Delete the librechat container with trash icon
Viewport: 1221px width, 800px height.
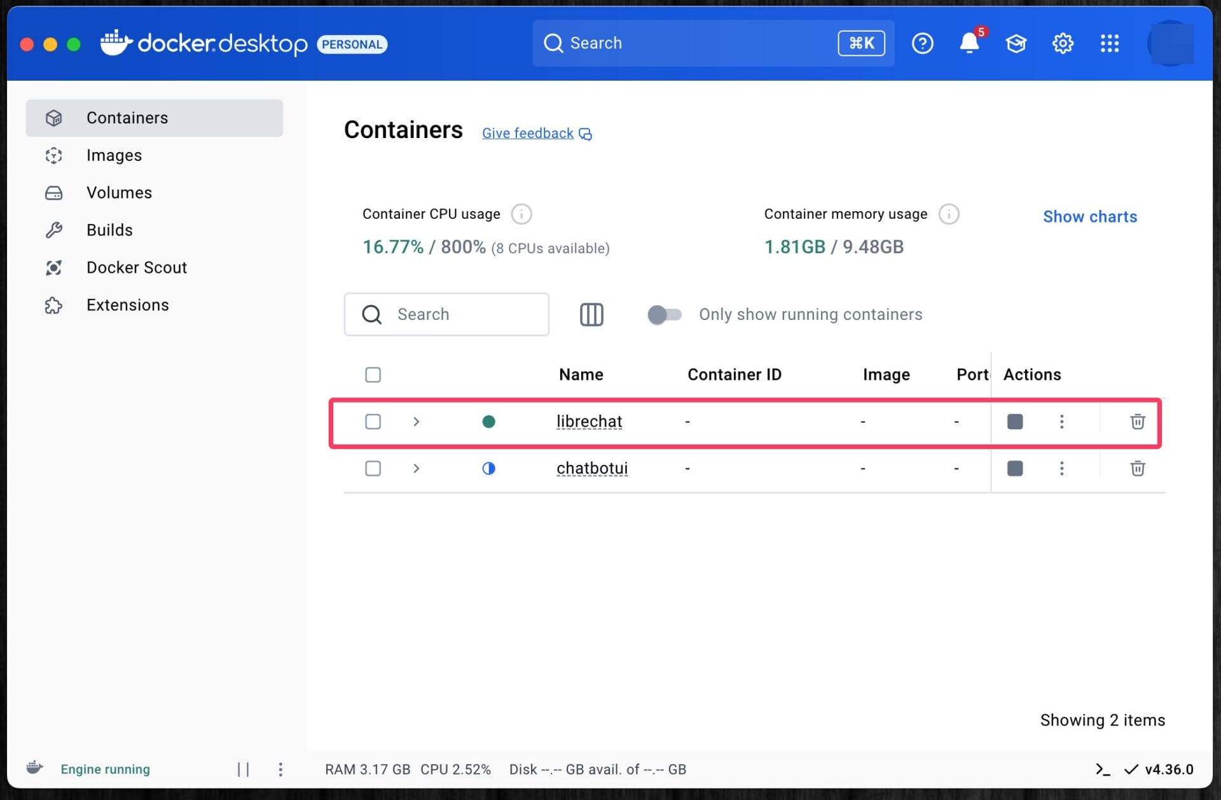click(x=1137, y=422)
